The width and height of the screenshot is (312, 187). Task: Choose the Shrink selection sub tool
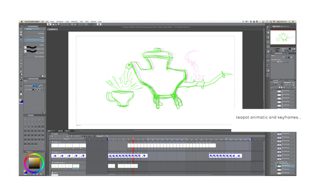(x=34, y=57)
